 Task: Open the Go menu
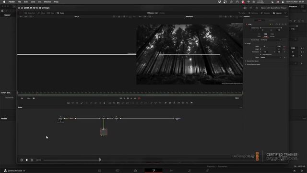39,2
